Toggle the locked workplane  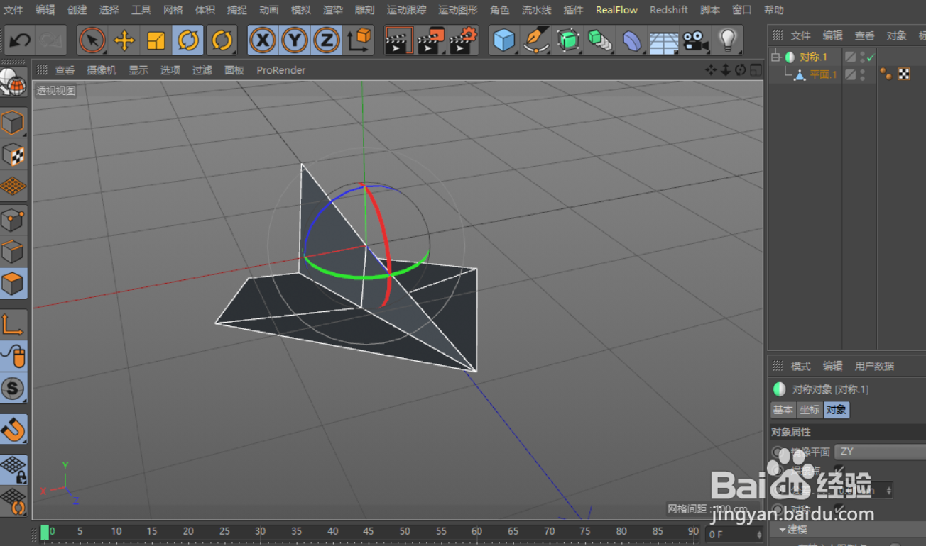(x=13, y=469)
